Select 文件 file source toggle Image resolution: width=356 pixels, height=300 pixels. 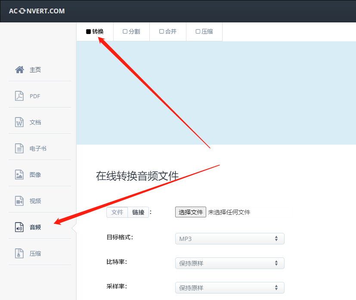tap(117, 212)
